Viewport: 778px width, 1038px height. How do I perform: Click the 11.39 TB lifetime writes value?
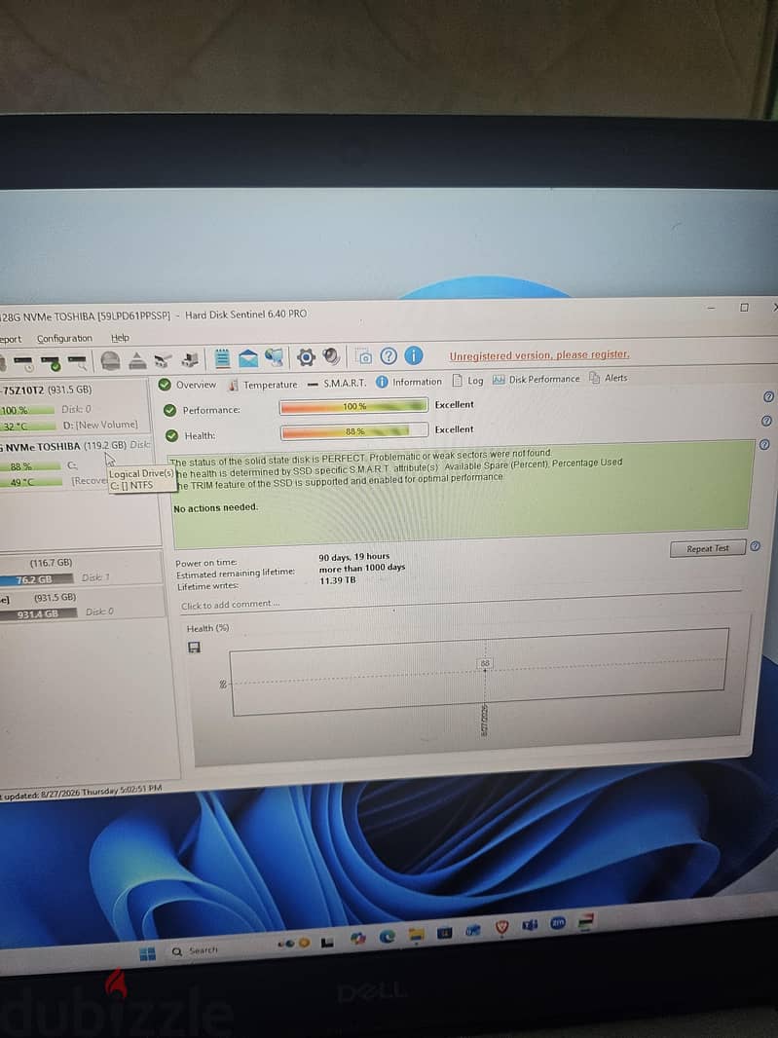click(x=338, y=580)
